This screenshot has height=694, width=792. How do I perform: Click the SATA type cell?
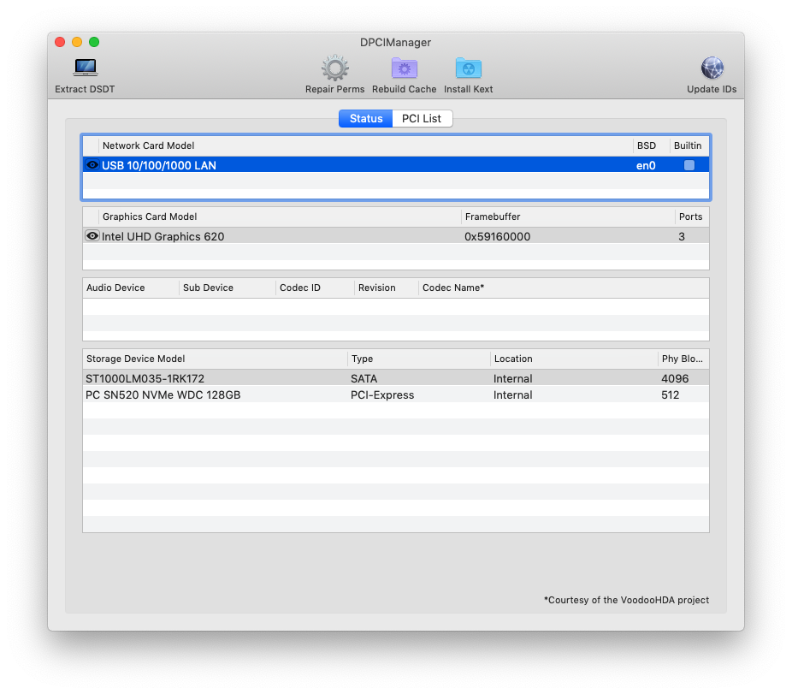pyautogui.click(x=364, y=378)
